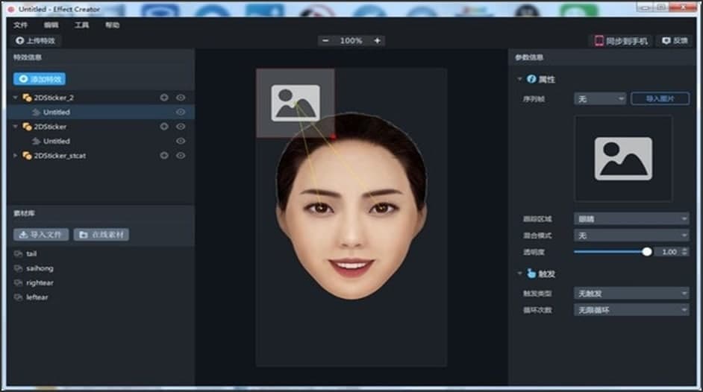Hide the Untitled layer under 2DSticker

(181, 141)
